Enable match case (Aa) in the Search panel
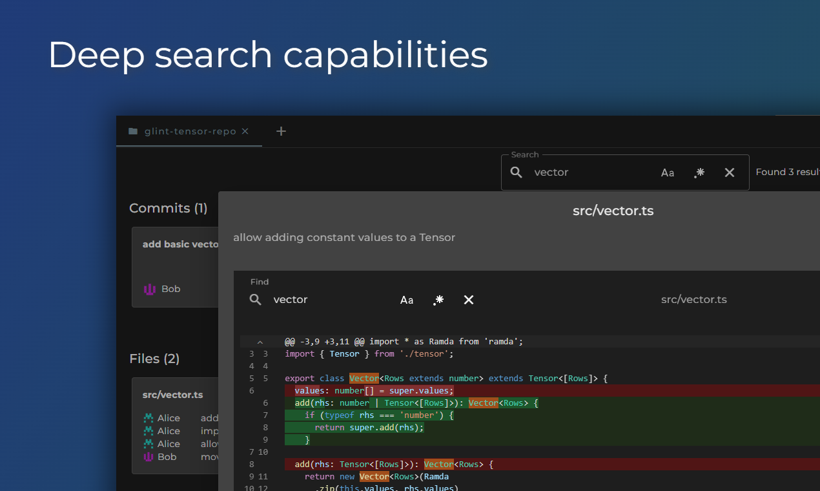Viewport: 820px width, 491px height. [668, 172]
